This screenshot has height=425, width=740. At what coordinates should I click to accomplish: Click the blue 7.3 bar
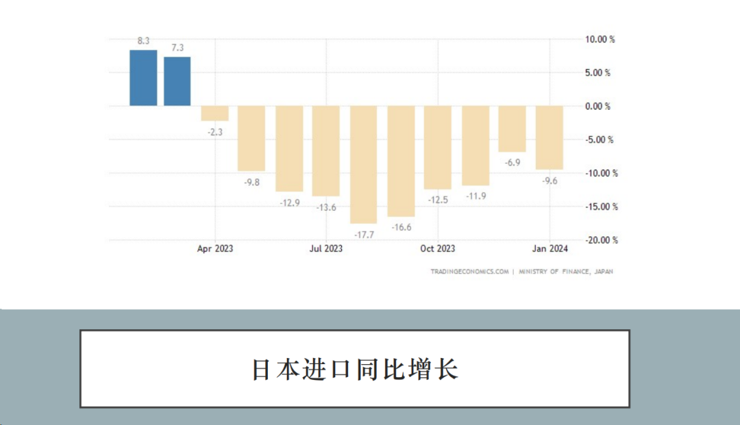(x=177, y=81)
